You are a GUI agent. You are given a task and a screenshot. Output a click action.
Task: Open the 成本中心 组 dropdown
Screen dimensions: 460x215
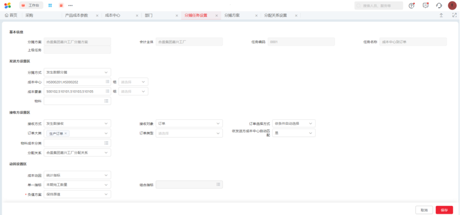point(133,82)
